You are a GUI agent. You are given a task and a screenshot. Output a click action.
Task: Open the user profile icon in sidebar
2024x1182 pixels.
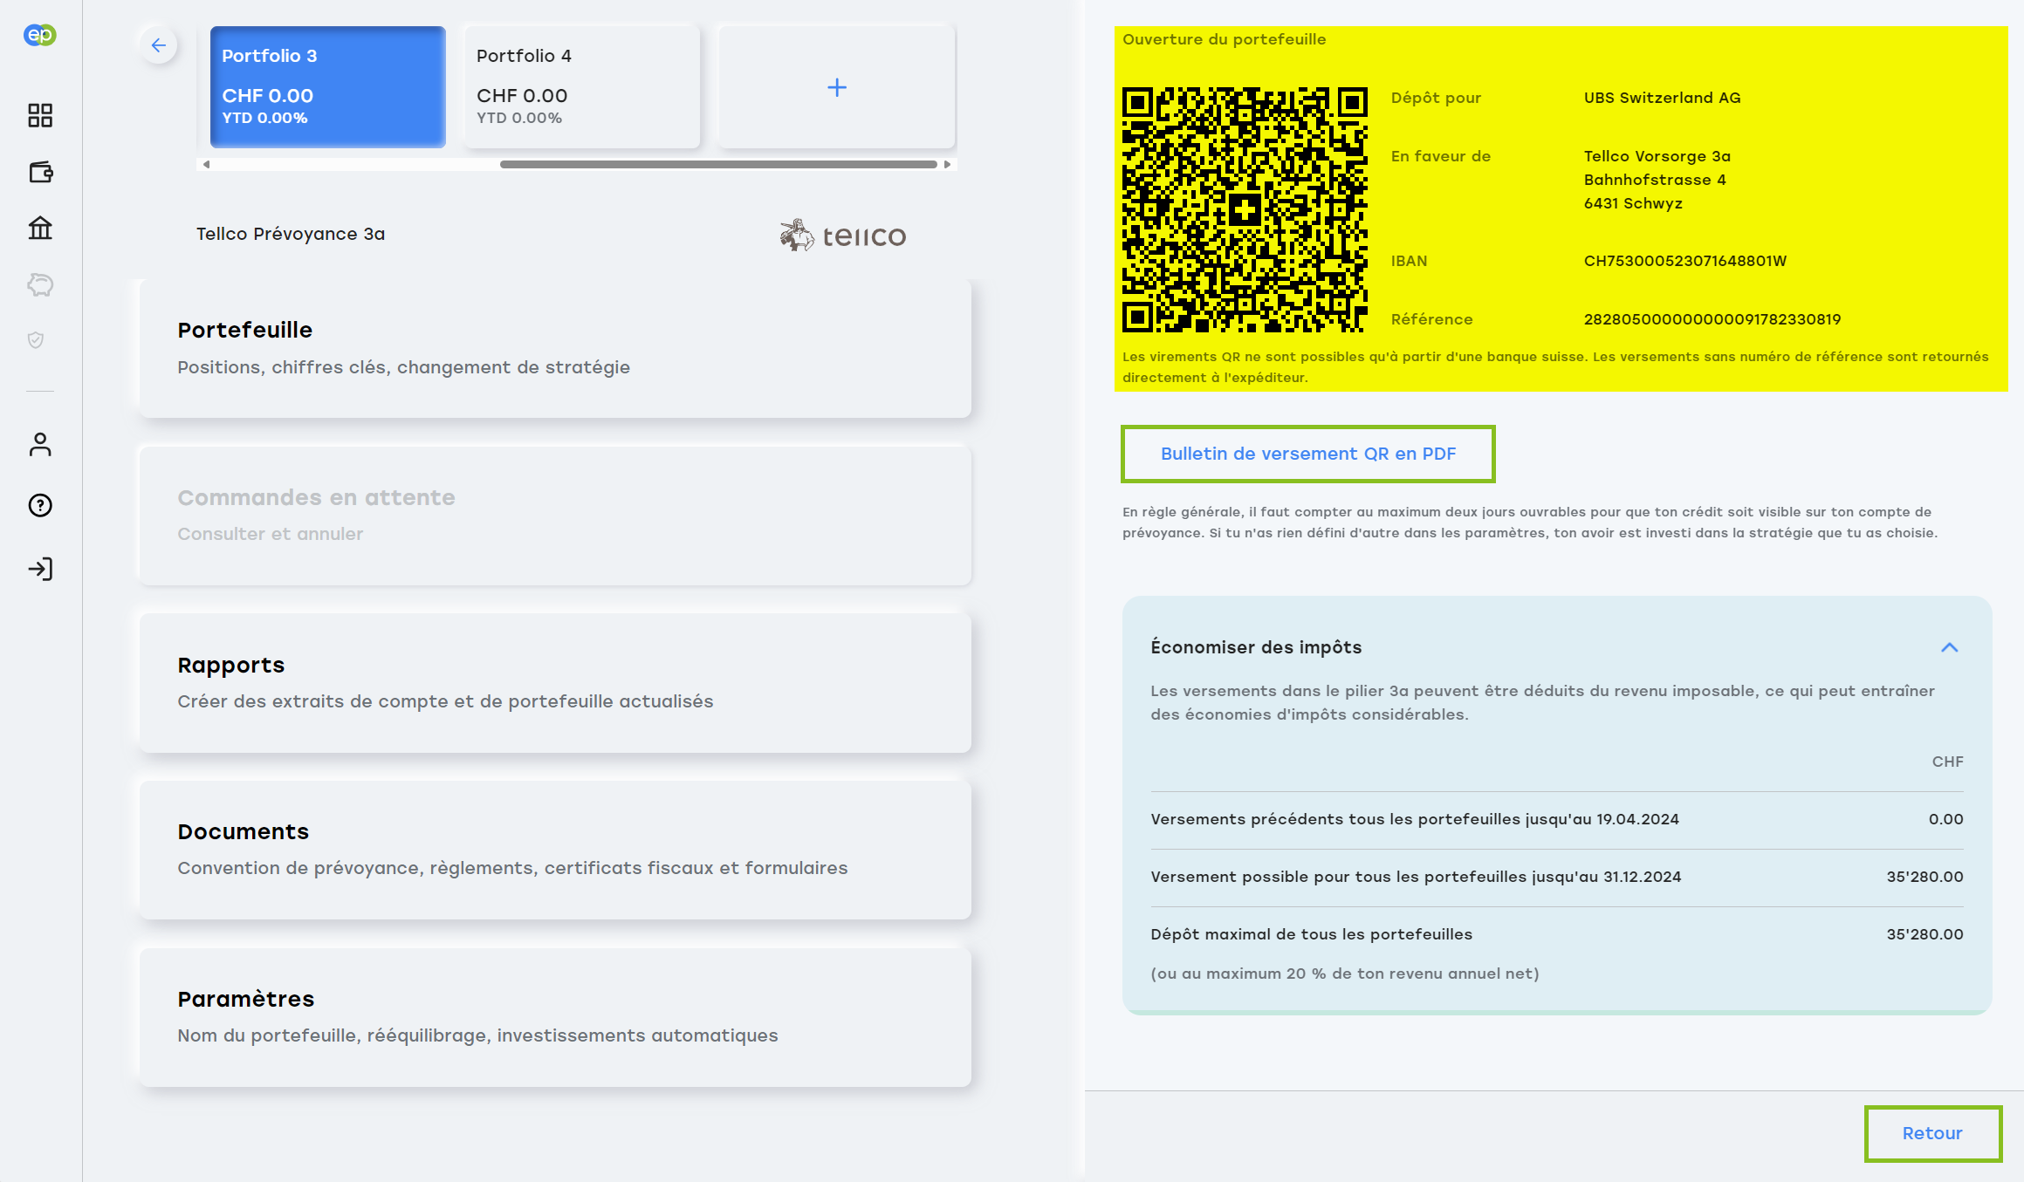[x=40, y=445]
